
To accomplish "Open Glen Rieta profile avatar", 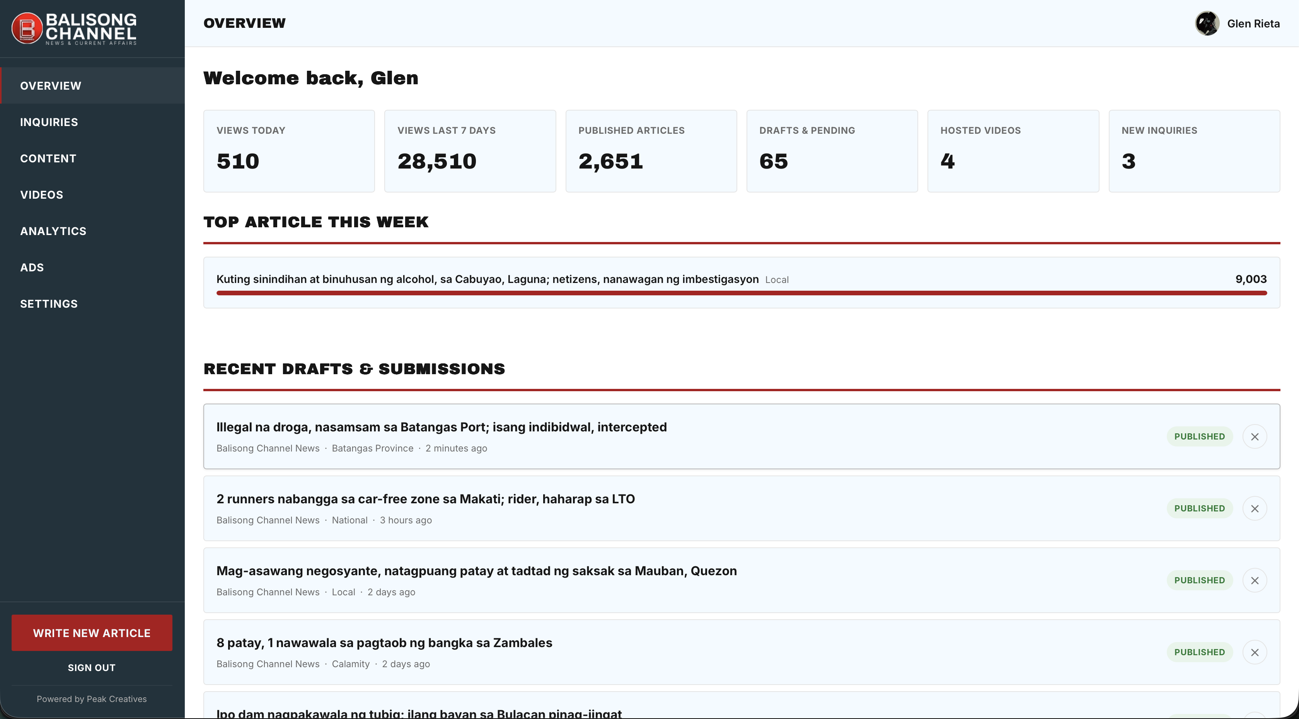I will pos(1207,23).
